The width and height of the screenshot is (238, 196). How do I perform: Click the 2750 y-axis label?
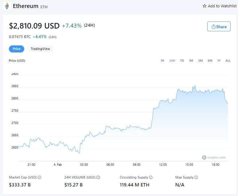click(15, 111)
